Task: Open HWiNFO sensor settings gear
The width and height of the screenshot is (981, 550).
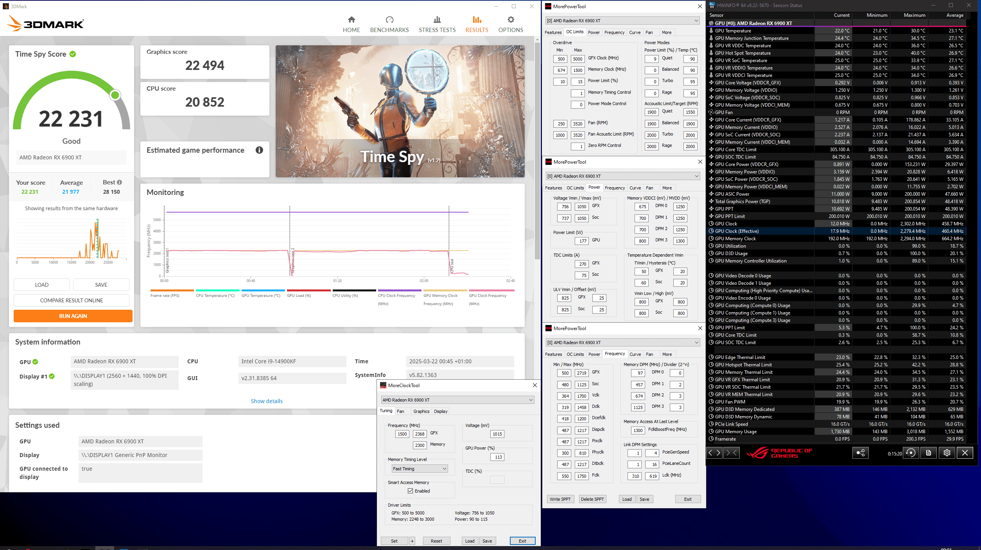Action: click(x=947, y=453)
